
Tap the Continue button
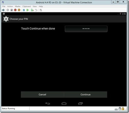(85, 95)
